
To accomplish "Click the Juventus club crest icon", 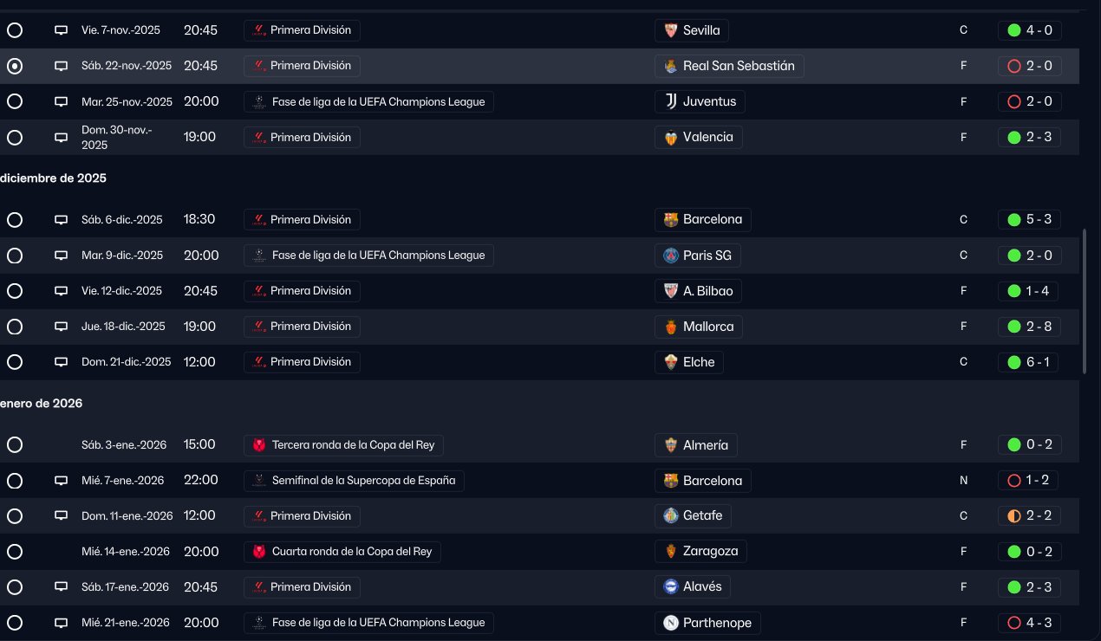I will (670, 101).
